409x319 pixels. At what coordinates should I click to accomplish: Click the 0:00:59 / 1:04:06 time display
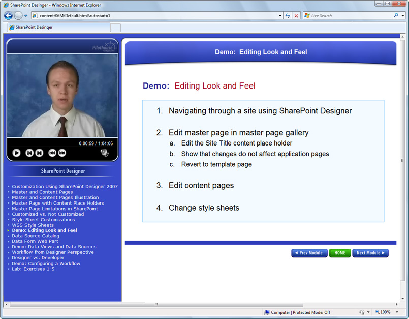[x=96, y=143]
